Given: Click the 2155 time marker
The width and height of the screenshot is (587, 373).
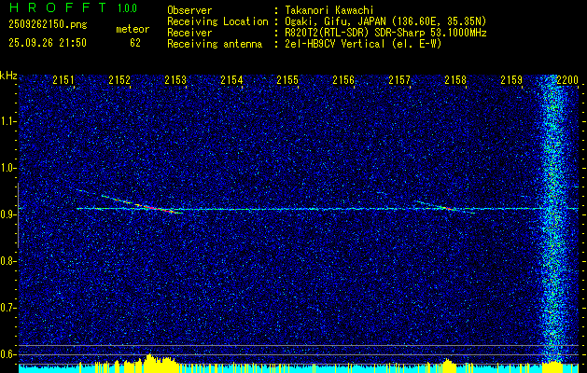Looking at the screenshot, I should pyautogui.click(x=287, y=81).
